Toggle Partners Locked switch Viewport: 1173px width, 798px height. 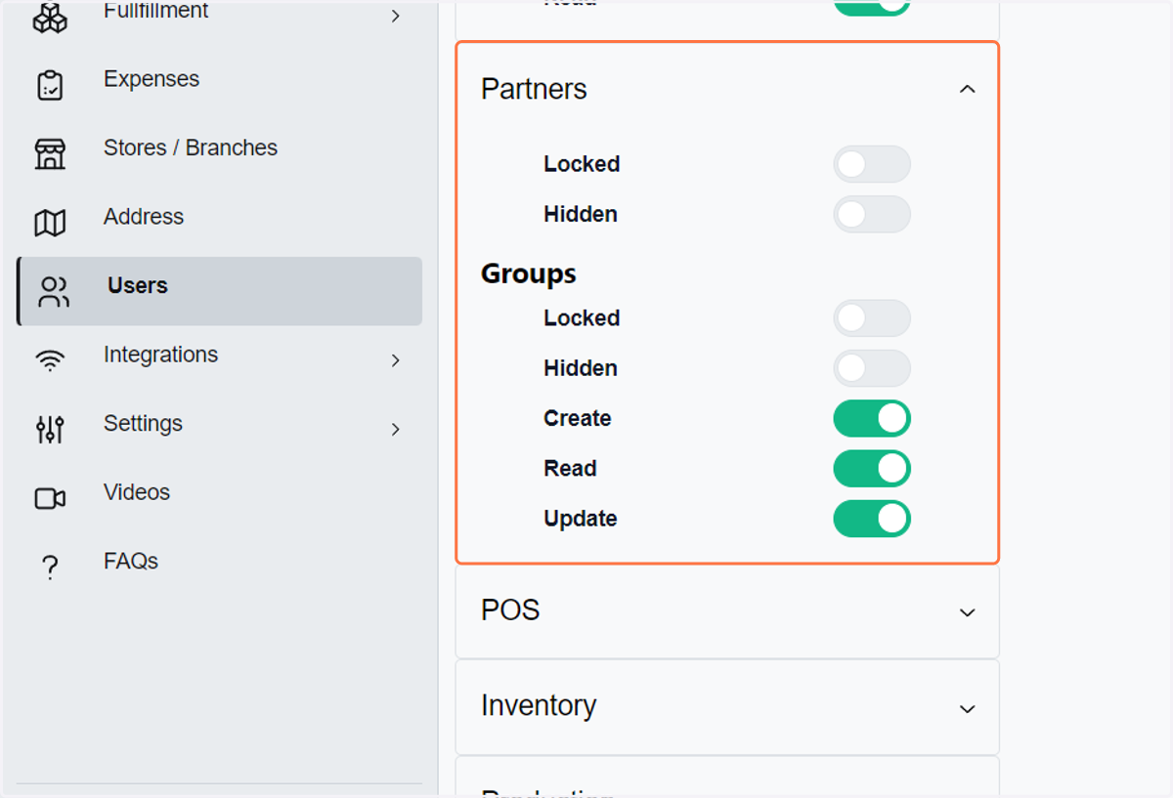click(872, 164)
